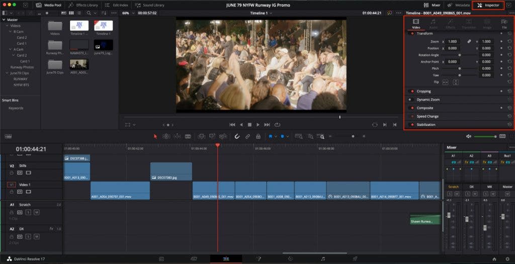Select the A001_A054_0907EF_001.mov clip
515x264 pixels.
pyautogui.click(x=120, y=191)
